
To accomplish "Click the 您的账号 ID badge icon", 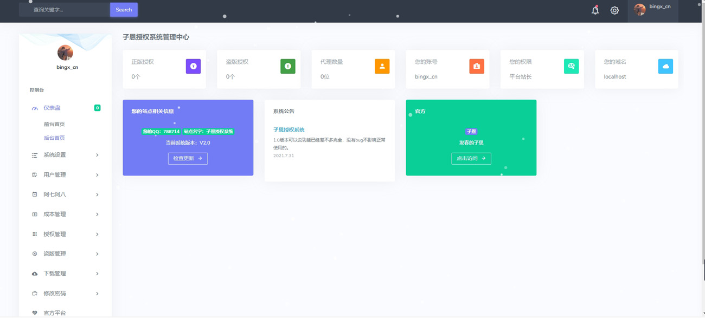I will [476, 66].
